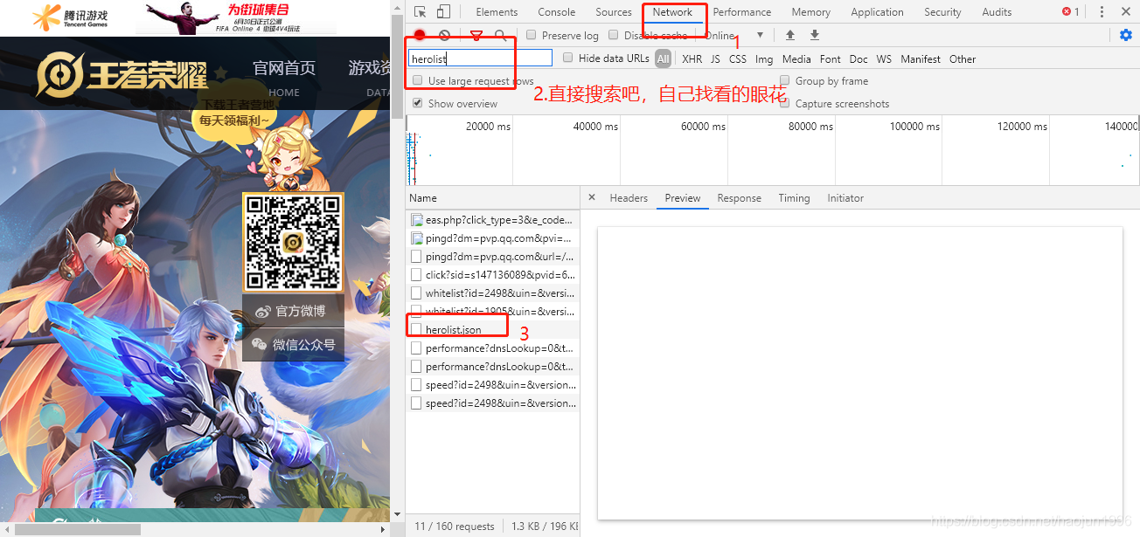Show the Headers tab for the request

(629, 198)
